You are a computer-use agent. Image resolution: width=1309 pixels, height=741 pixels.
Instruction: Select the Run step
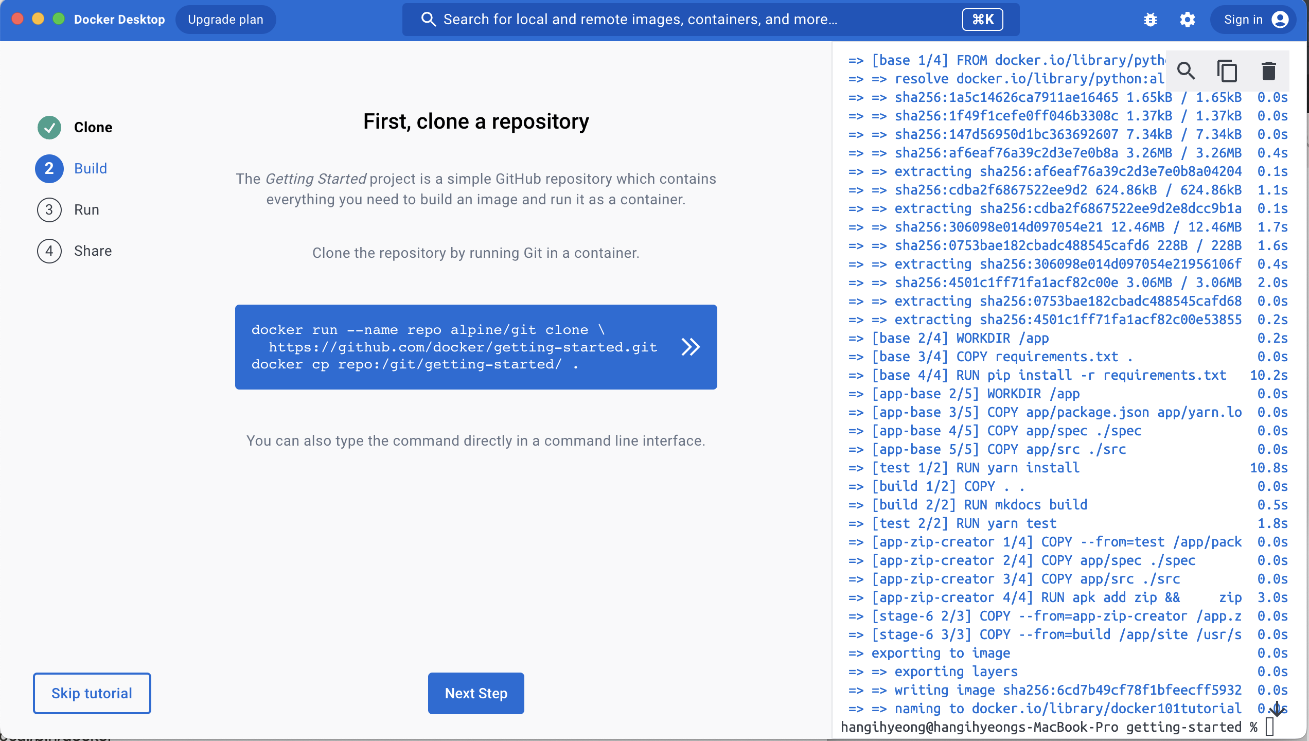[86, 209]
